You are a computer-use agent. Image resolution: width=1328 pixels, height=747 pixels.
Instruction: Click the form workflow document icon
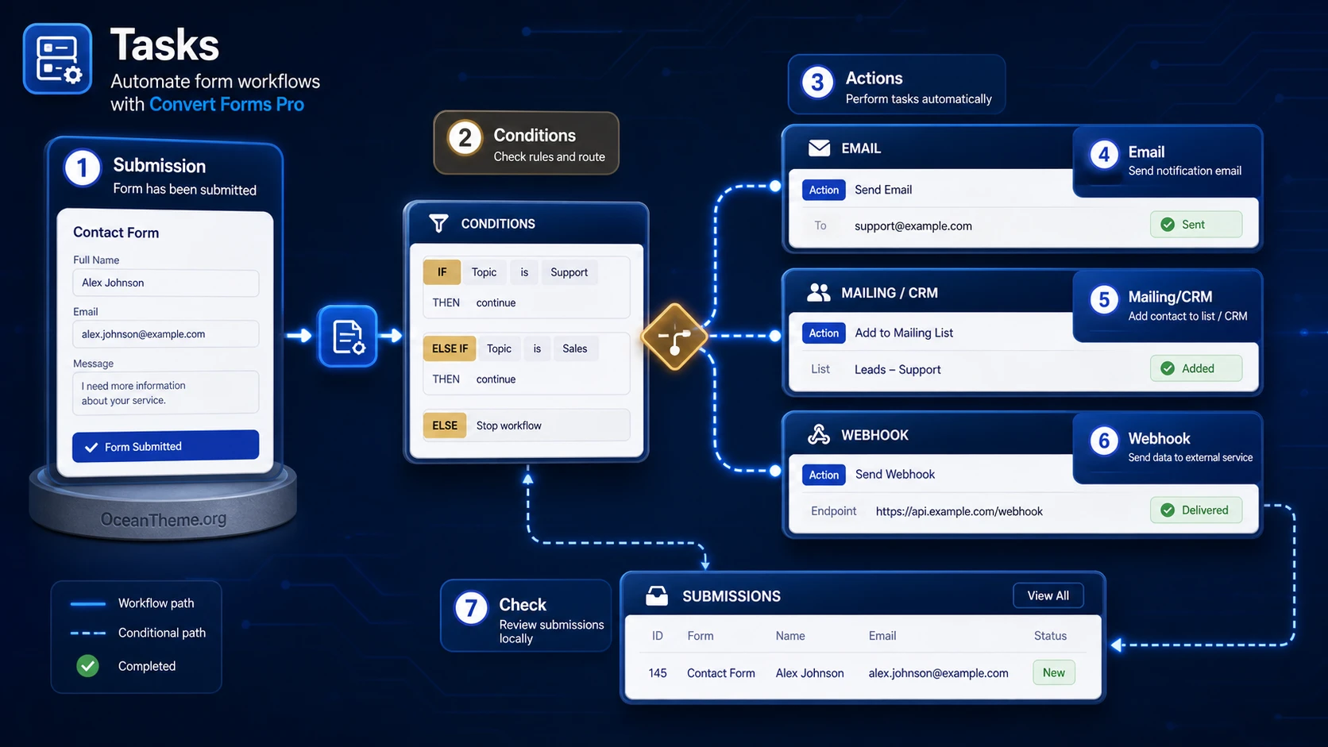348,336
